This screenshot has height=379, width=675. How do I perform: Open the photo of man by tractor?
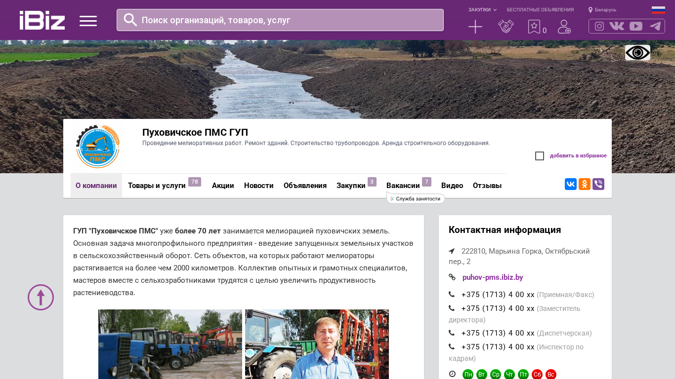pos(317,344)
